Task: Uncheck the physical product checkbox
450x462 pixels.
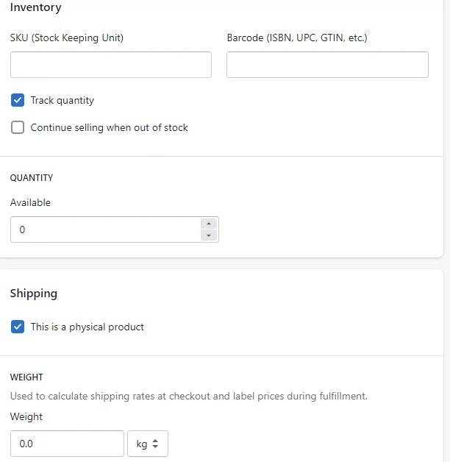Action: (x=18, y=327)
